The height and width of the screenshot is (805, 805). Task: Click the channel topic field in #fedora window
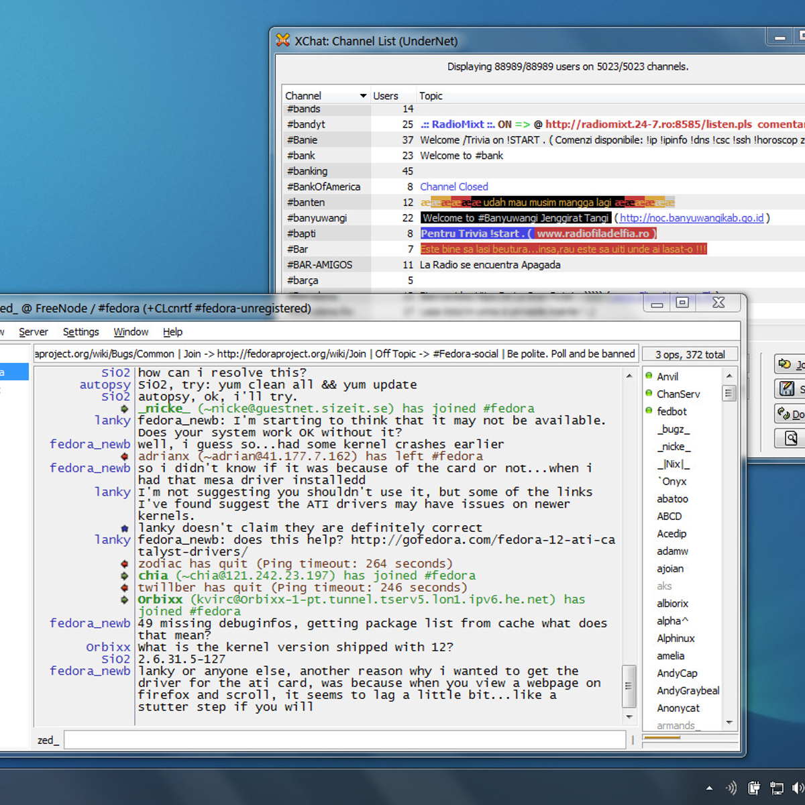(x=335, y=354)
